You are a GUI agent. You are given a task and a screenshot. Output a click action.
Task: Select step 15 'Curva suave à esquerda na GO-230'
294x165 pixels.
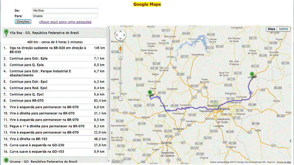[55, 145]
